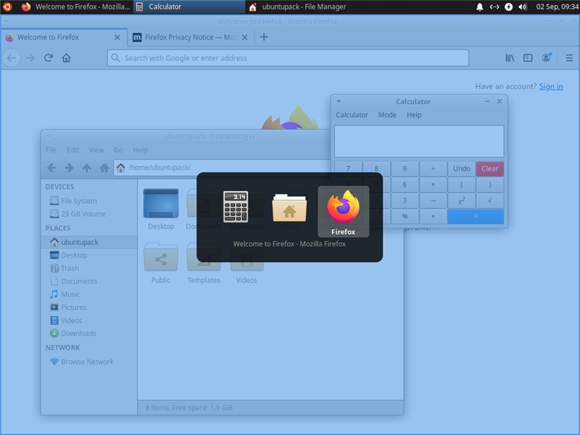
Task: Select the home folder icon in the window switcher
Action: coord(289,207)
